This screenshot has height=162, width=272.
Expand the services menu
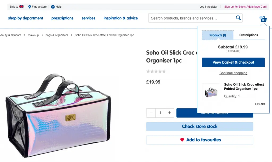(x=88, y=18)
